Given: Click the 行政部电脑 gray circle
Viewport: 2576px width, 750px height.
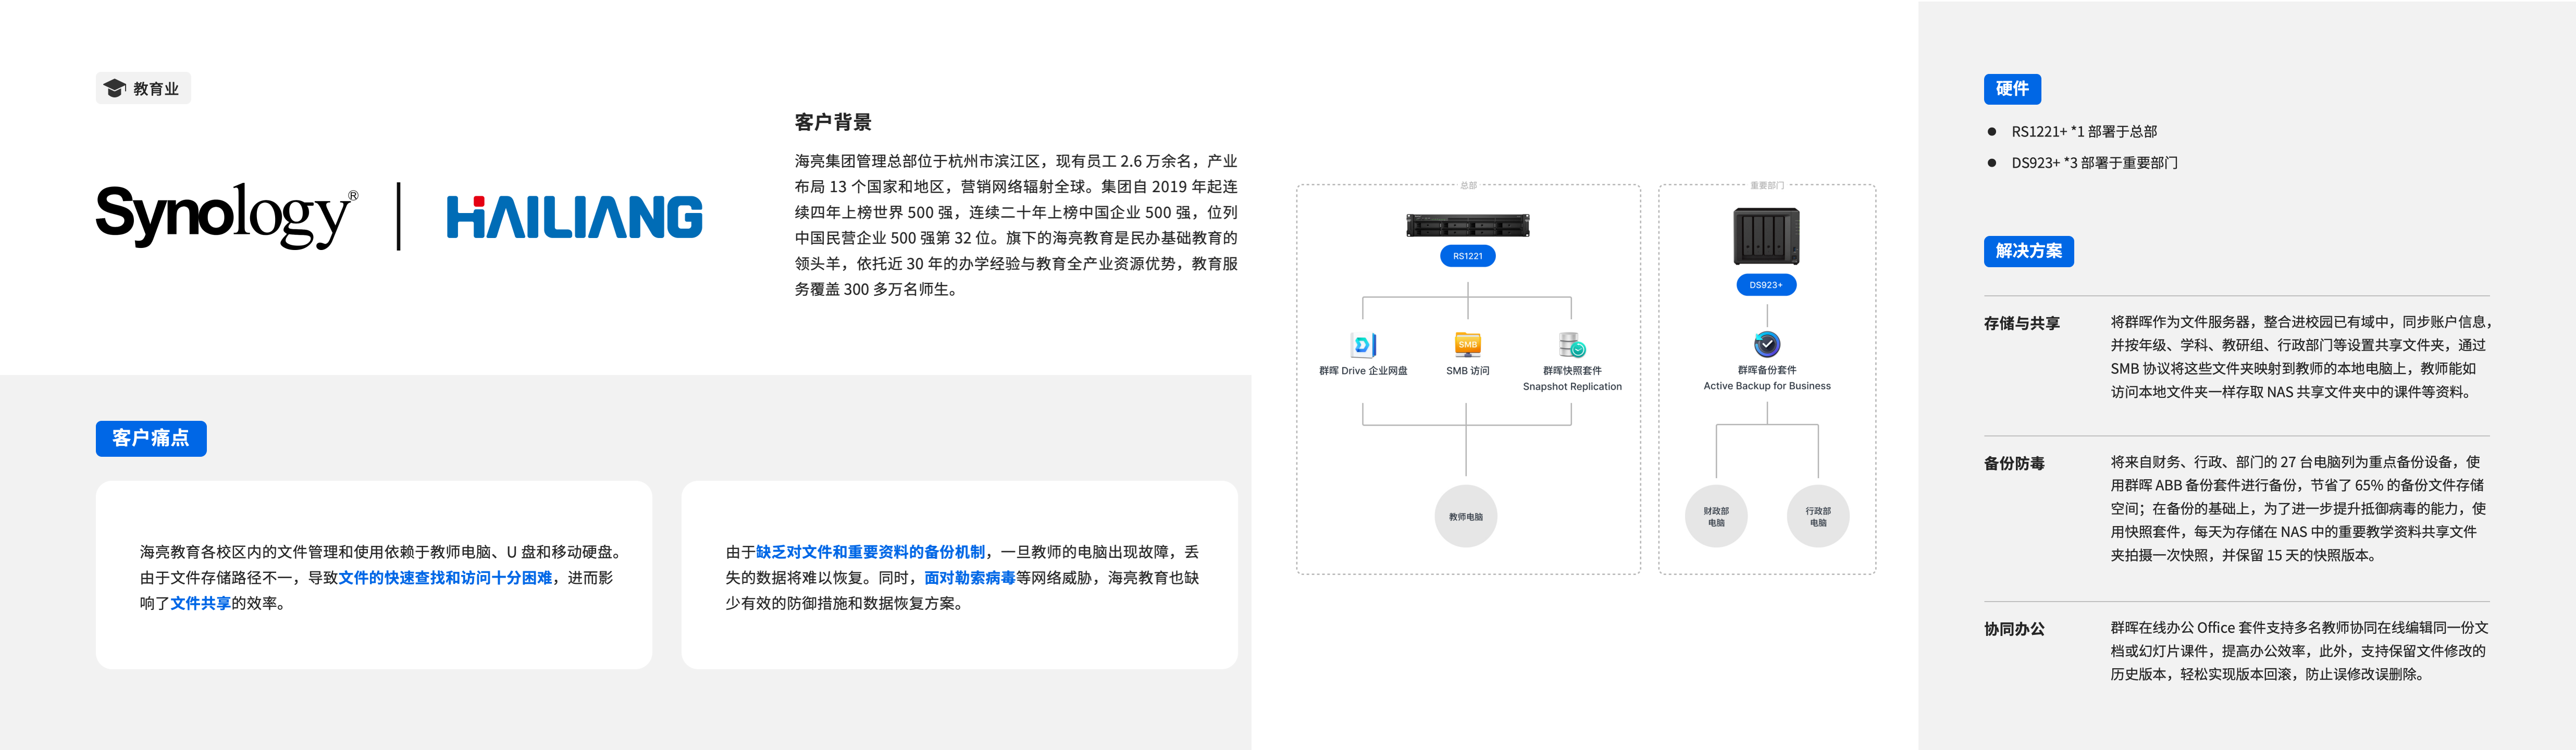Looking at the screenshot, I should point(1818,517).
